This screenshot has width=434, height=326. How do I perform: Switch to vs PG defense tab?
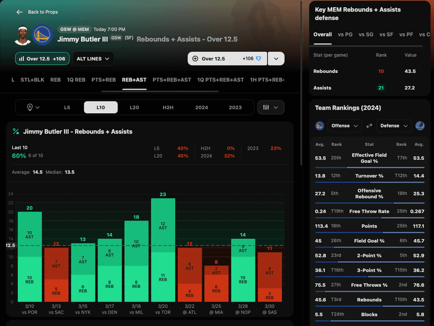click(345, 35)
